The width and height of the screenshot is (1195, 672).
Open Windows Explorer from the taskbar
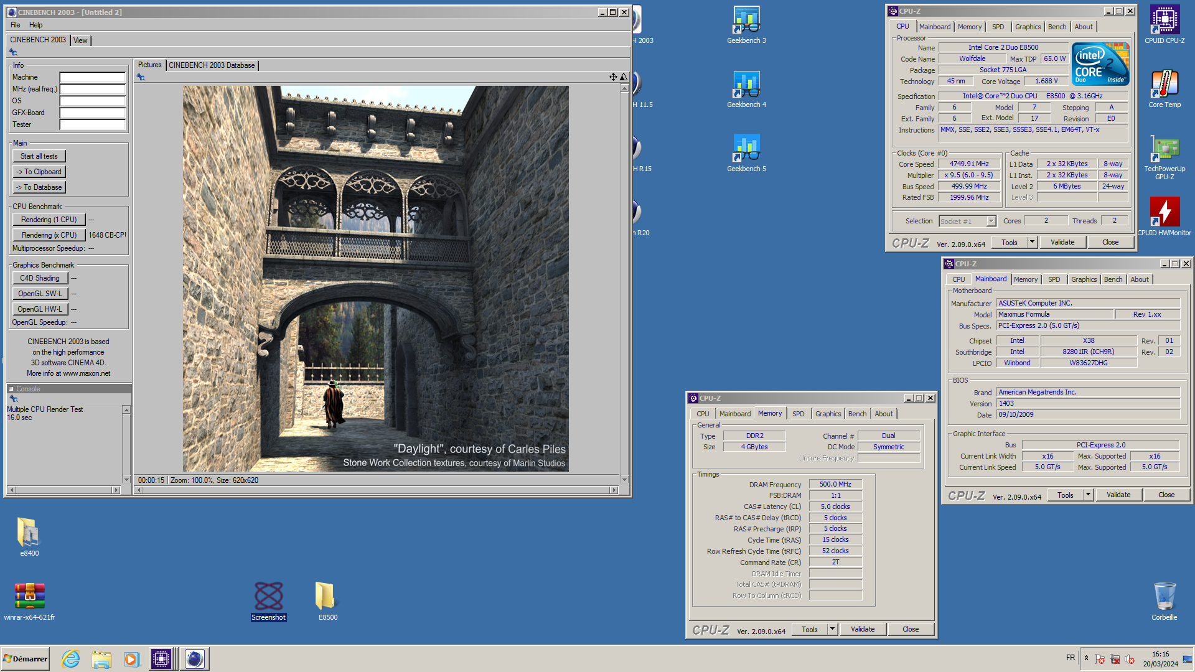point(101,659)
